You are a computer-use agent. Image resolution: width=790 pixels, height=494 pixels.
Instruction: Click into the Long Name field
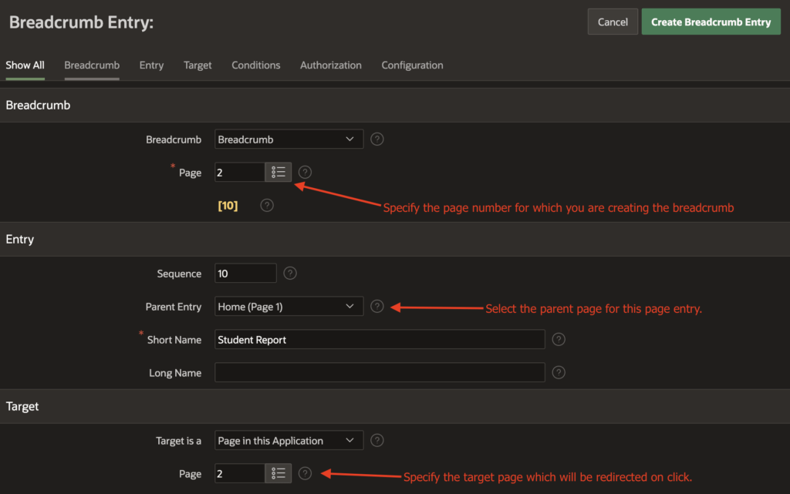pos(380,373)
